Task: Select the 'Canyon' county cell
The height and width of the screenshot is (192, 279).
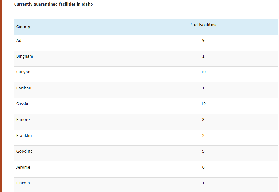Action: pyautogui.click(x=23, y=72)
